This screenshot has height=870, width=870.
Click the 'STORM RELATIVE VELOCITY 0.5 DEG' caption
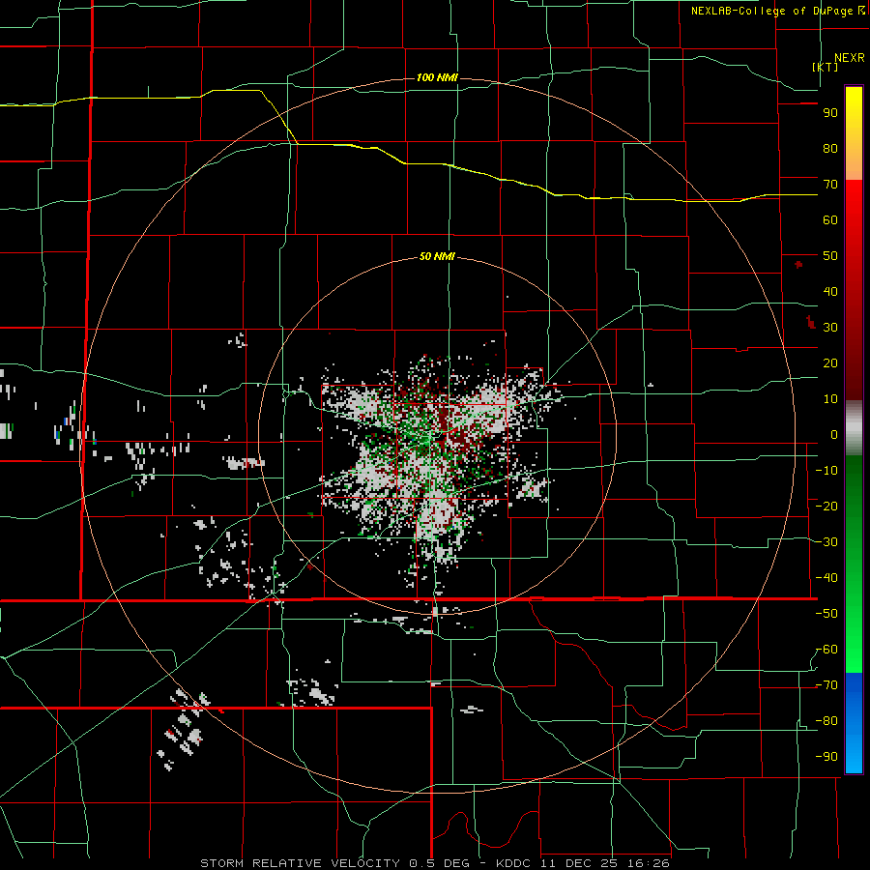point(334,863)
